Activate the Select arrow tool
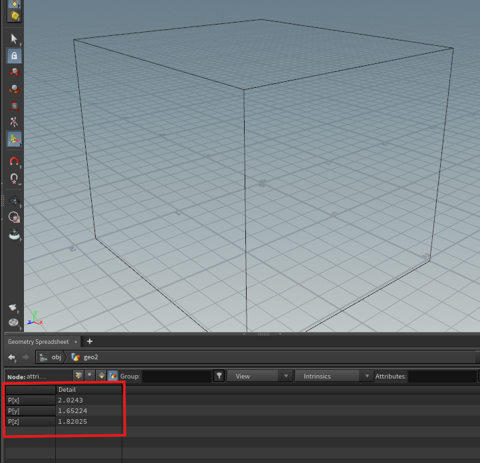 14,39
